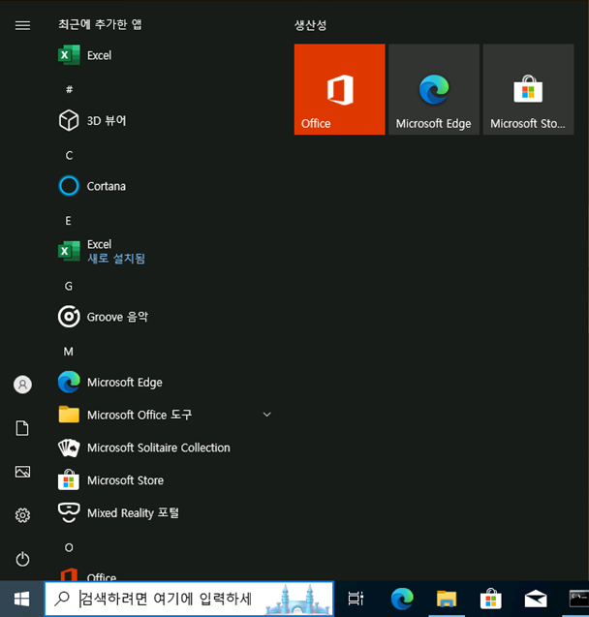The image size is (589, 617).
Task: Click the O letter group header
Action: (x=69, y=548)
